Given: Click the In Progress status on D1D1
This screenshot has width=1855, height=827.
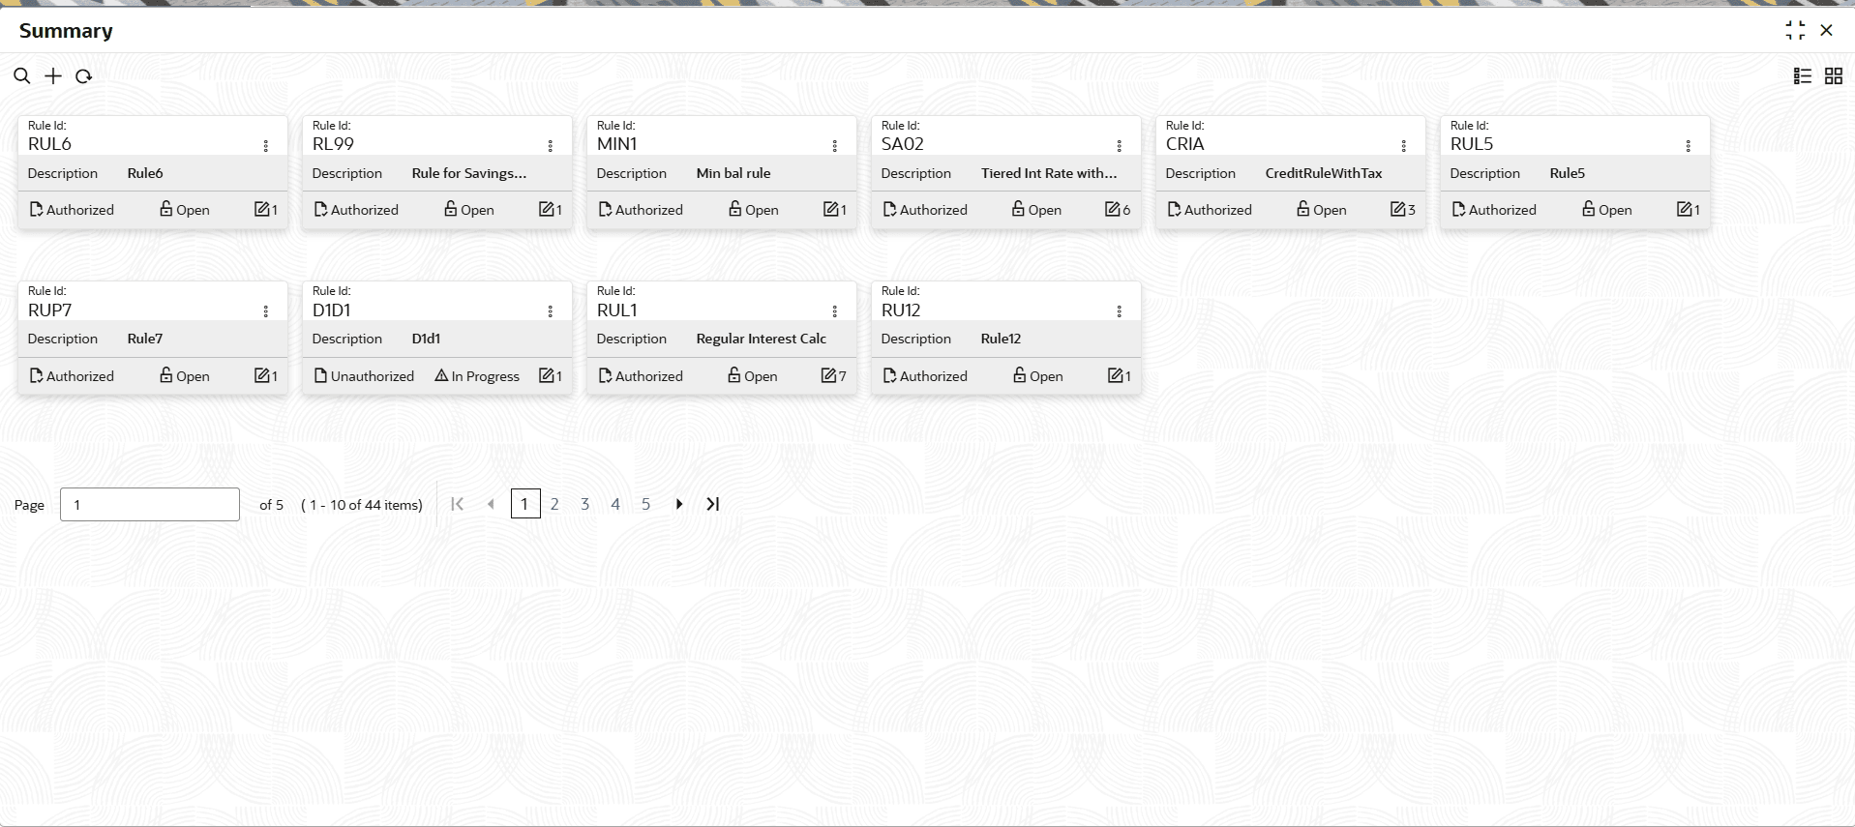Looking at the screenshot, I should coord(477,375).
